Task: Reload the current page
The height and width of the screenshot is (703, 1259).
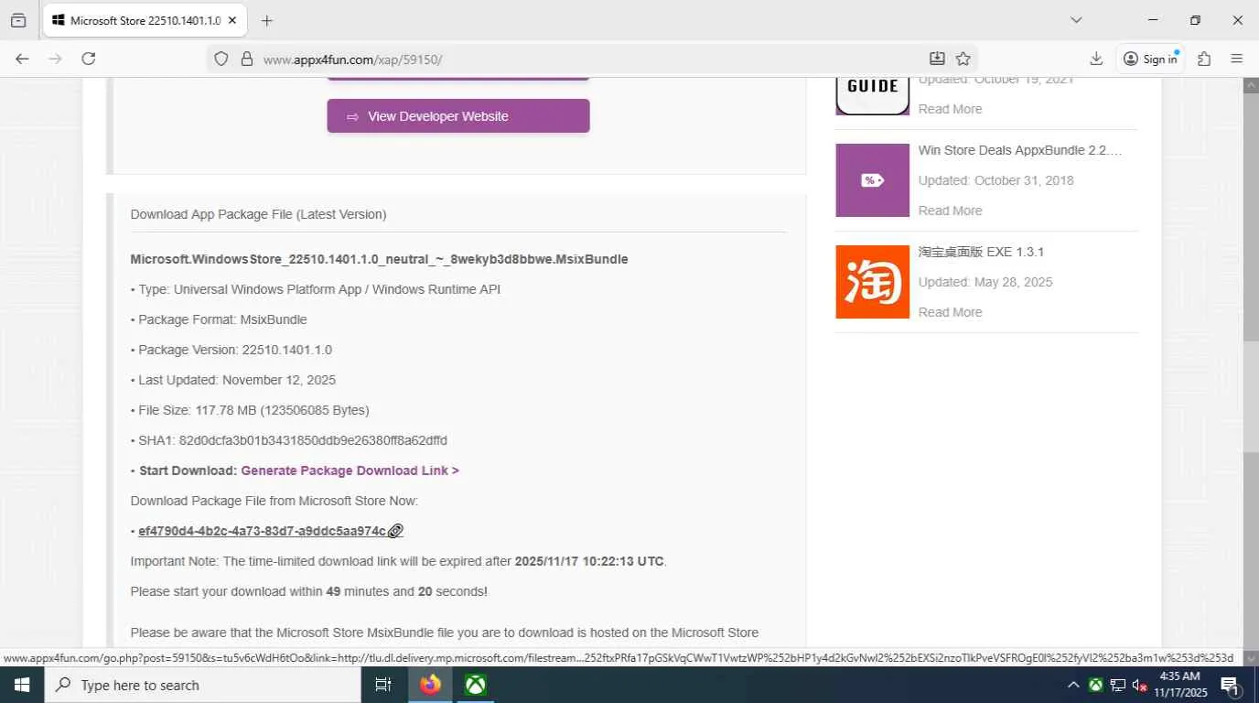Action: pyautogui.click(x=88, y=59)
